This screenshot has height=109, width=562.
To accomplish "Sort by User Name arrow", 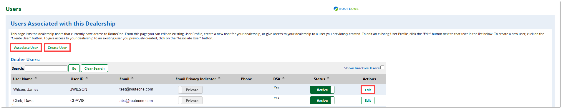I will click(x=36, y=78).
